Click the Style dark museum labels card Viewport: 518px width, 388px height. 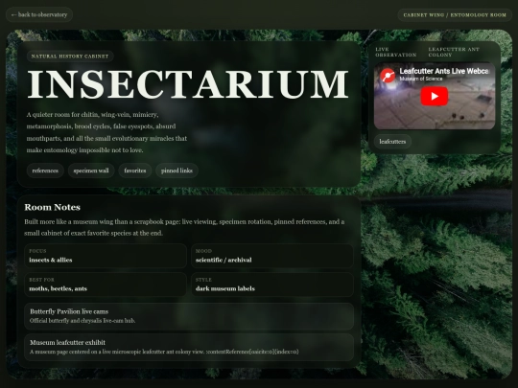[272, 285]
